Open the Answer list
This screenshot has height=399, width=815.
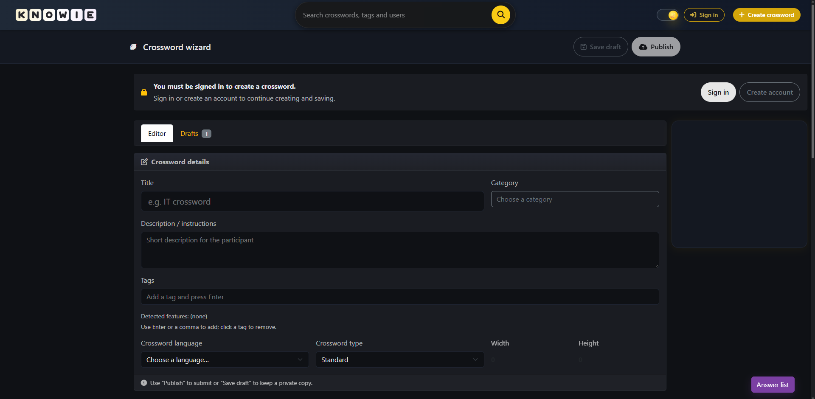tap(773, 385)
